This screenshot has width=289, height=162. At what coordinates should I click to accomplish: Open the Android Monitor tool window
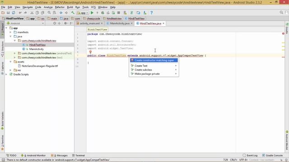33,155
